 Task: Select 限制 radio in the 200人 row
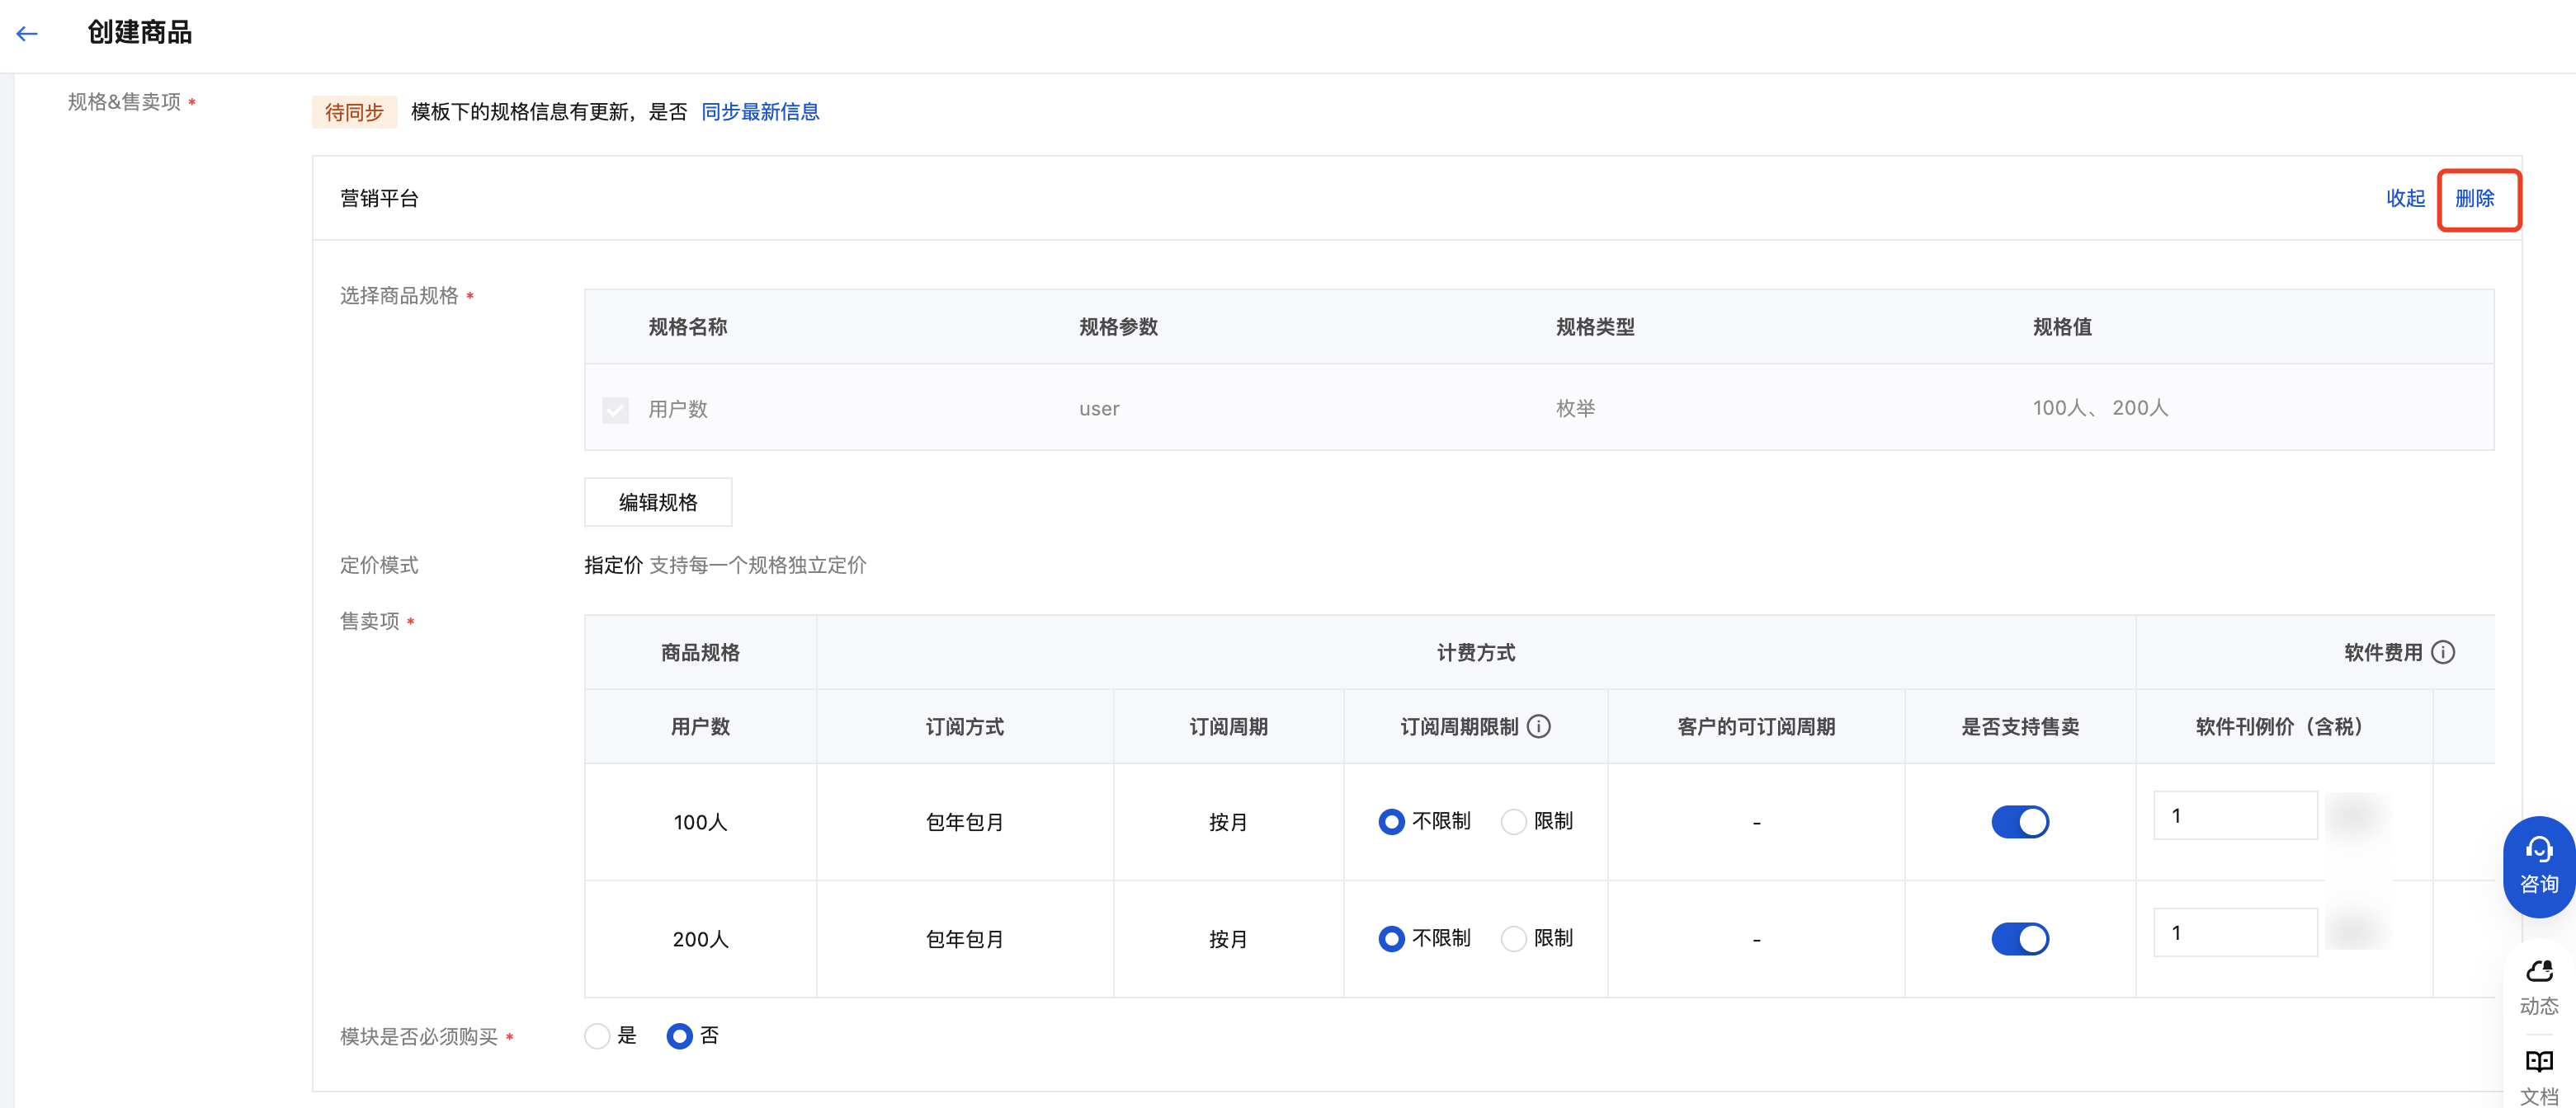click(x=1514, y=938)
